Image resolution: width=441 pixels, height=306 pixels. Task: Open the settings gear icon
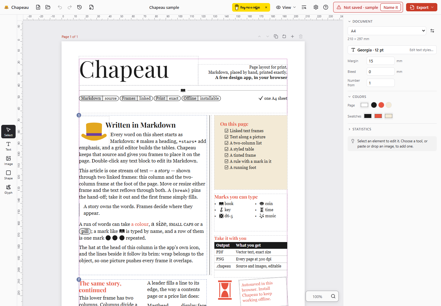316,7
